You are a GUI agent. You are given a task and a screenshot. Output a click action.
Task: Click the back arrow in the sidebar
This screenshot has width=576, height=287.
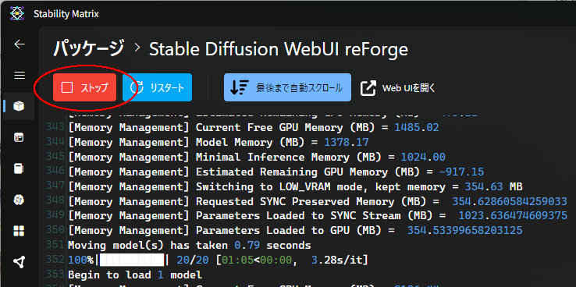(20, 44)
